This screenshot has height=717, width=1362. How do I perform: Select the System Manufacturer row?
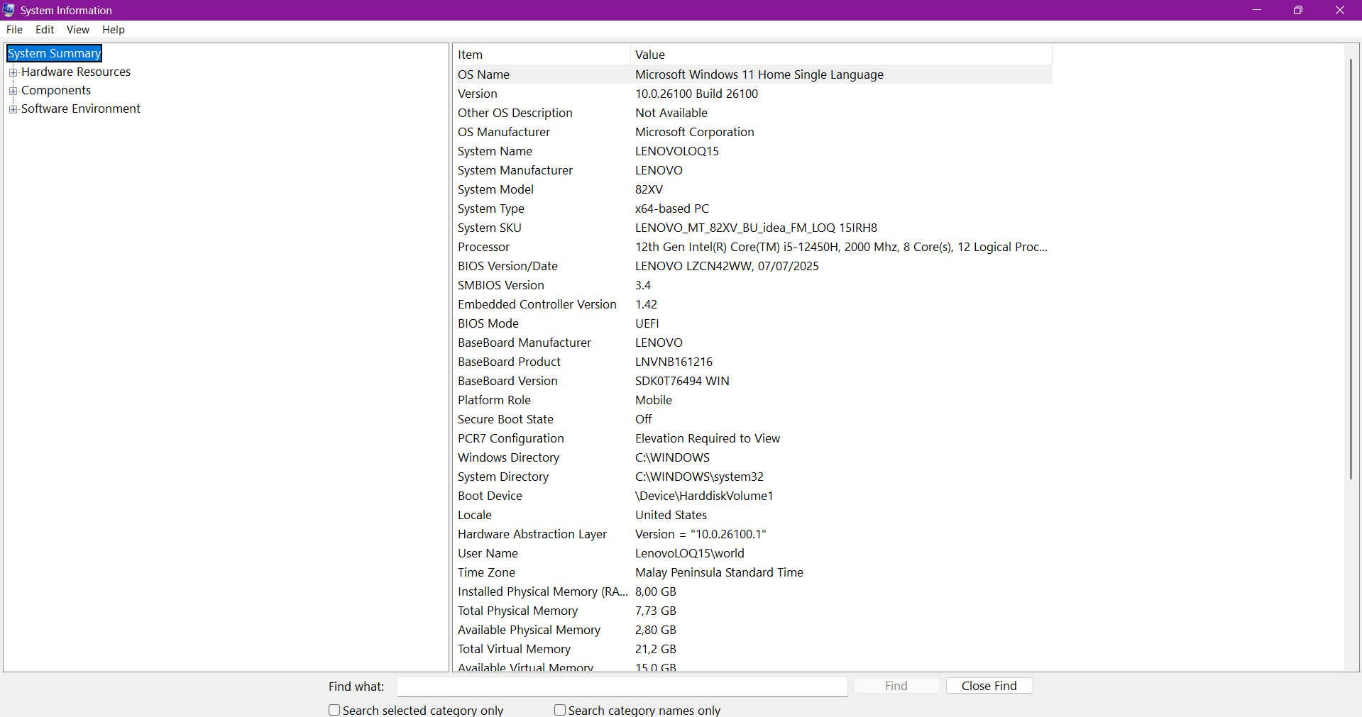pyautogui.click(x=752, y=170)
